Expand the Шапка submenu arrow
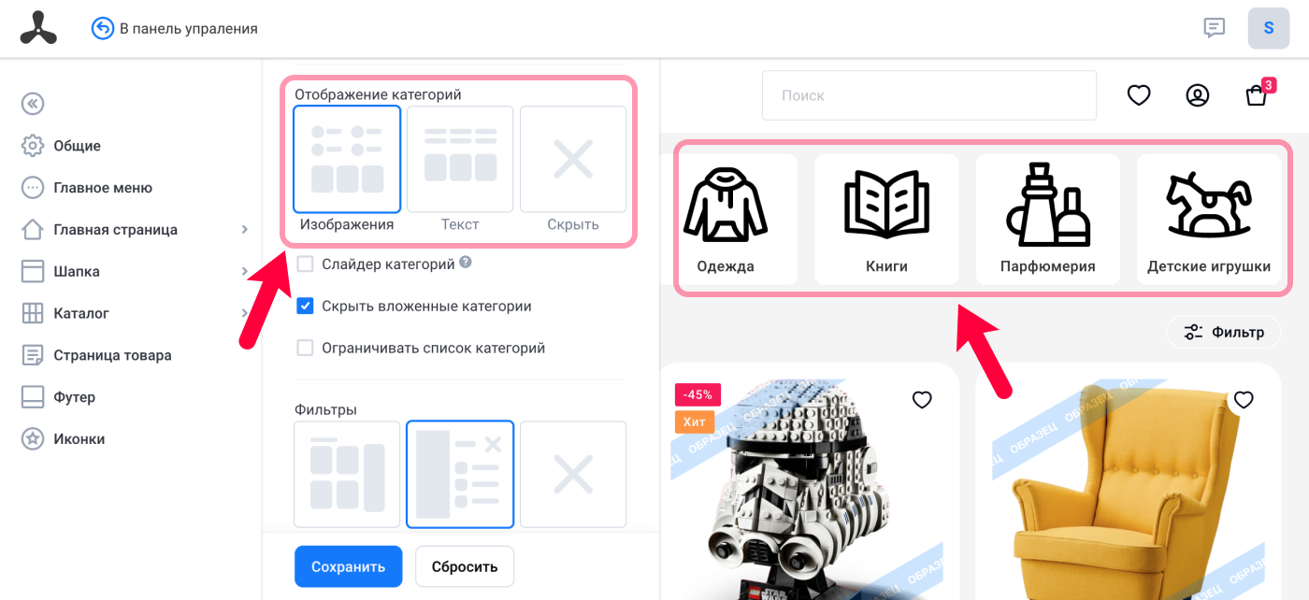This screenshot has height=600, width=1309. click(x=244, y=272)
